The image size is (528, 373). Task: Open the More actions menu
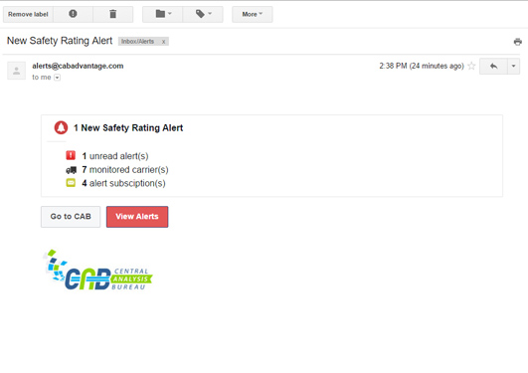click(x=253, y=14)
